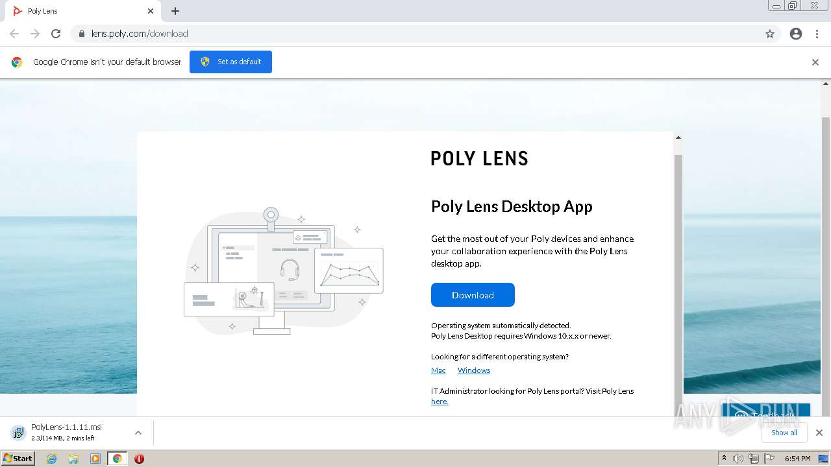The height and width of the screenshot is (467, 831).
Task: Open the Windows download link
Action: pos(474,370)
